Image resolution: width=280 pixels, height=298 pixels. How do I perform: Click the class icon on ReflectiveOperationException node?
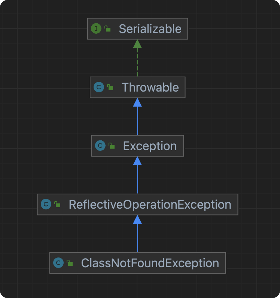(x=46, y=204)
